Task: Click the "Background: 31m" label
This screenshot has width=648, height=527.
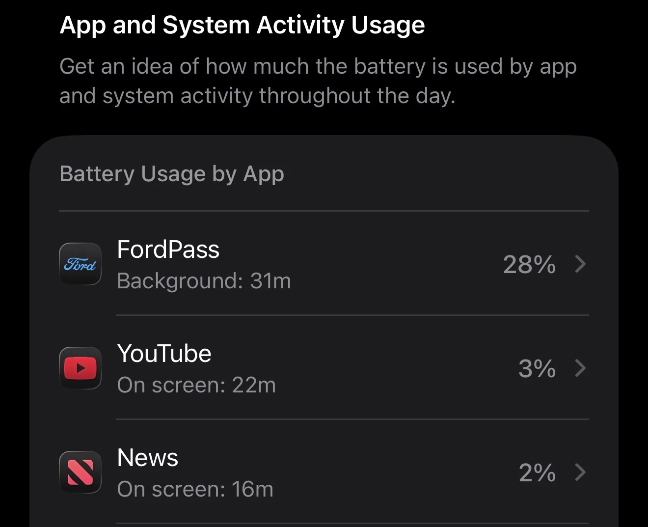Action: pos(204,281)
